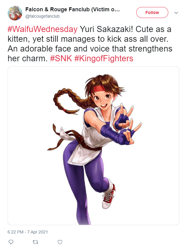Image resolution: width=186 pixels, height=249 pixels.
Task: Click the @falcougefanclub handle
Action: 42,16
